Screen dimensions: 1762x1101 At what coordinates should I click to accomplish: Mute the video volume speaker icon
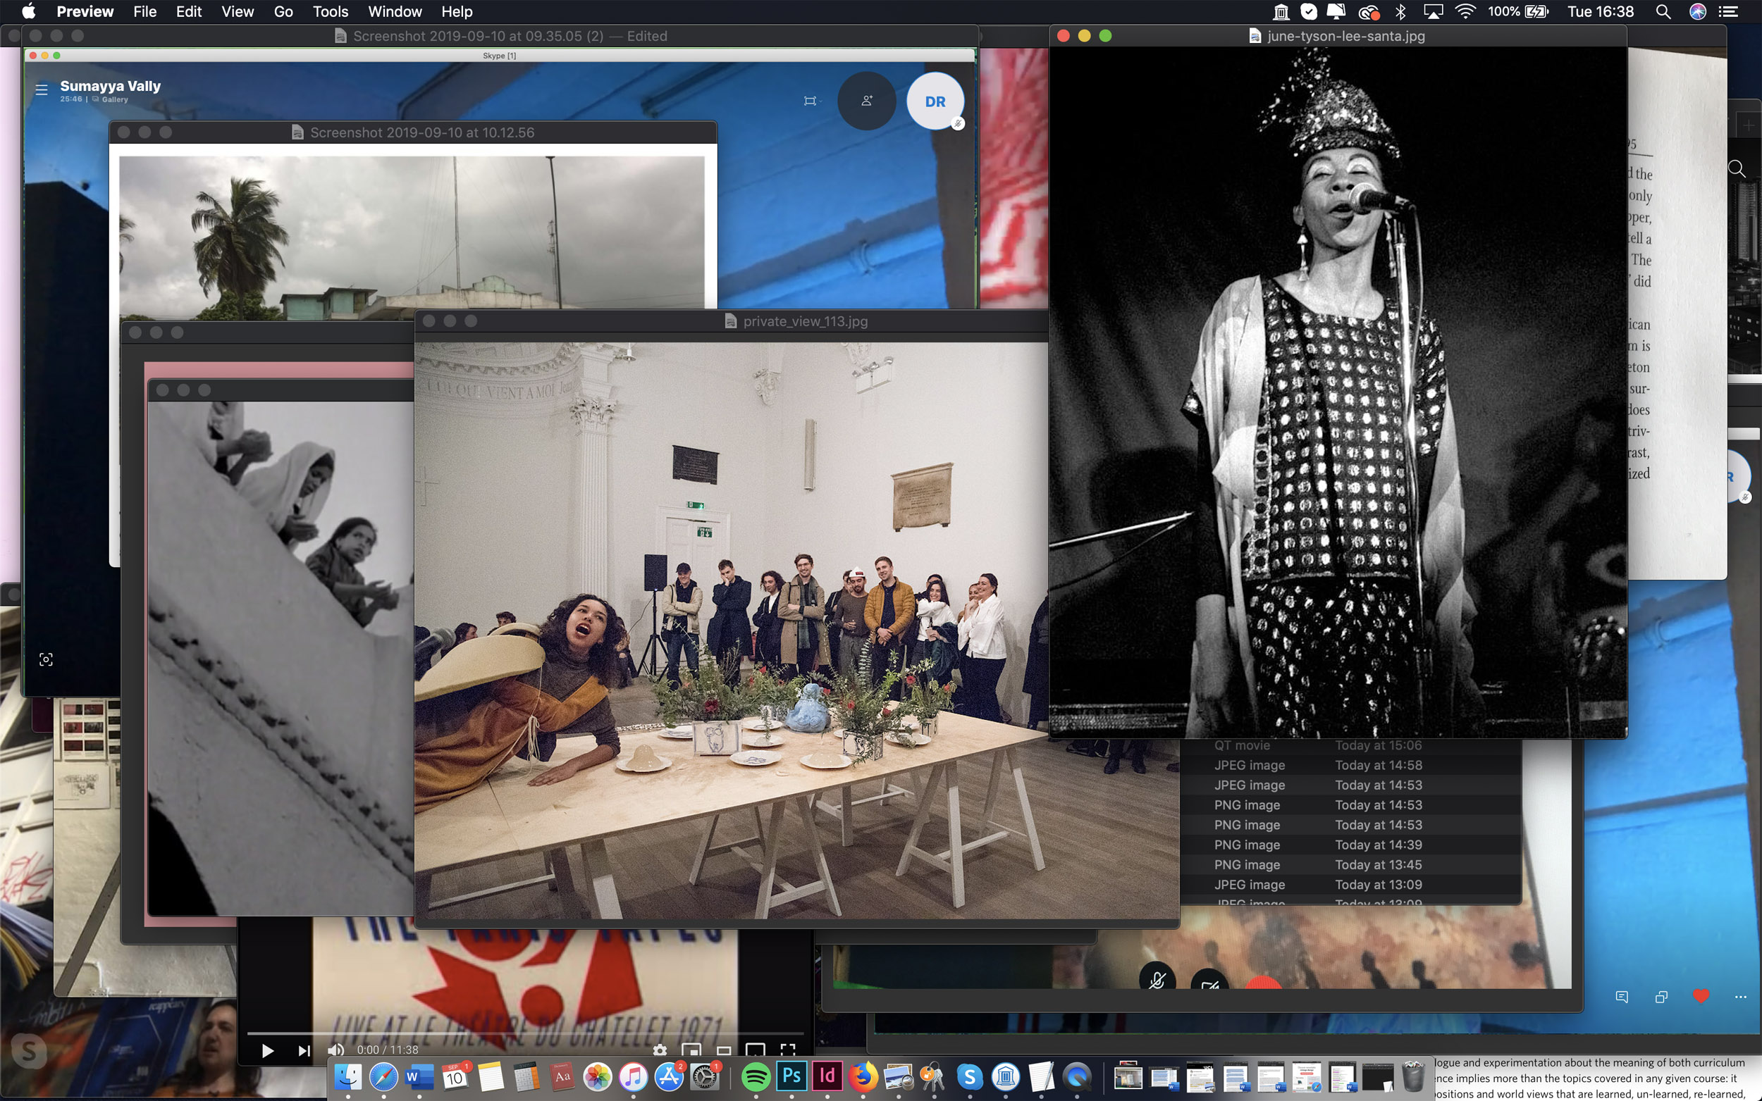pyautogui.click(x=335, y=1050)
